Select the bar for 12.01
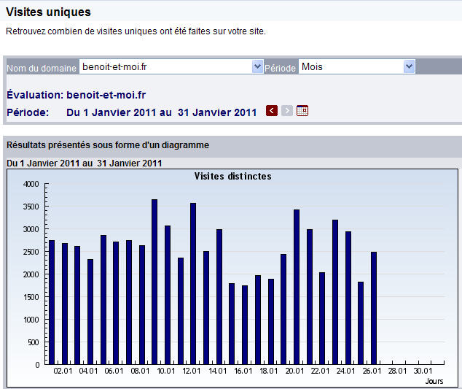The height and width of the screenshot is (389, 462). pos(193,283)
